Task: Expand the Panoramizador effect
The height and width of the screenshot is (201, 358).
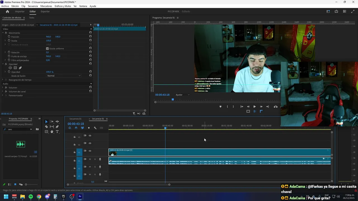Action: coord(3,95)
